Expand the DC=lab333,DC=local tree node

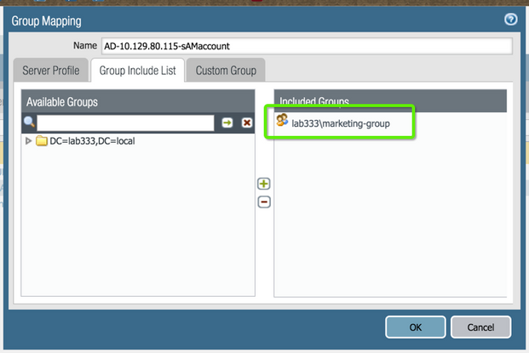click(29, 141)
